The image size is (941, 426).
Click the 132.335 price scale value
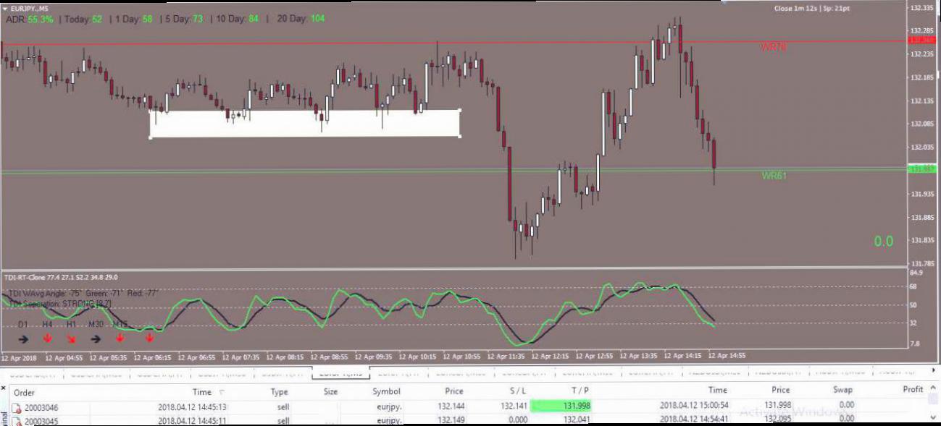(922, 8)
